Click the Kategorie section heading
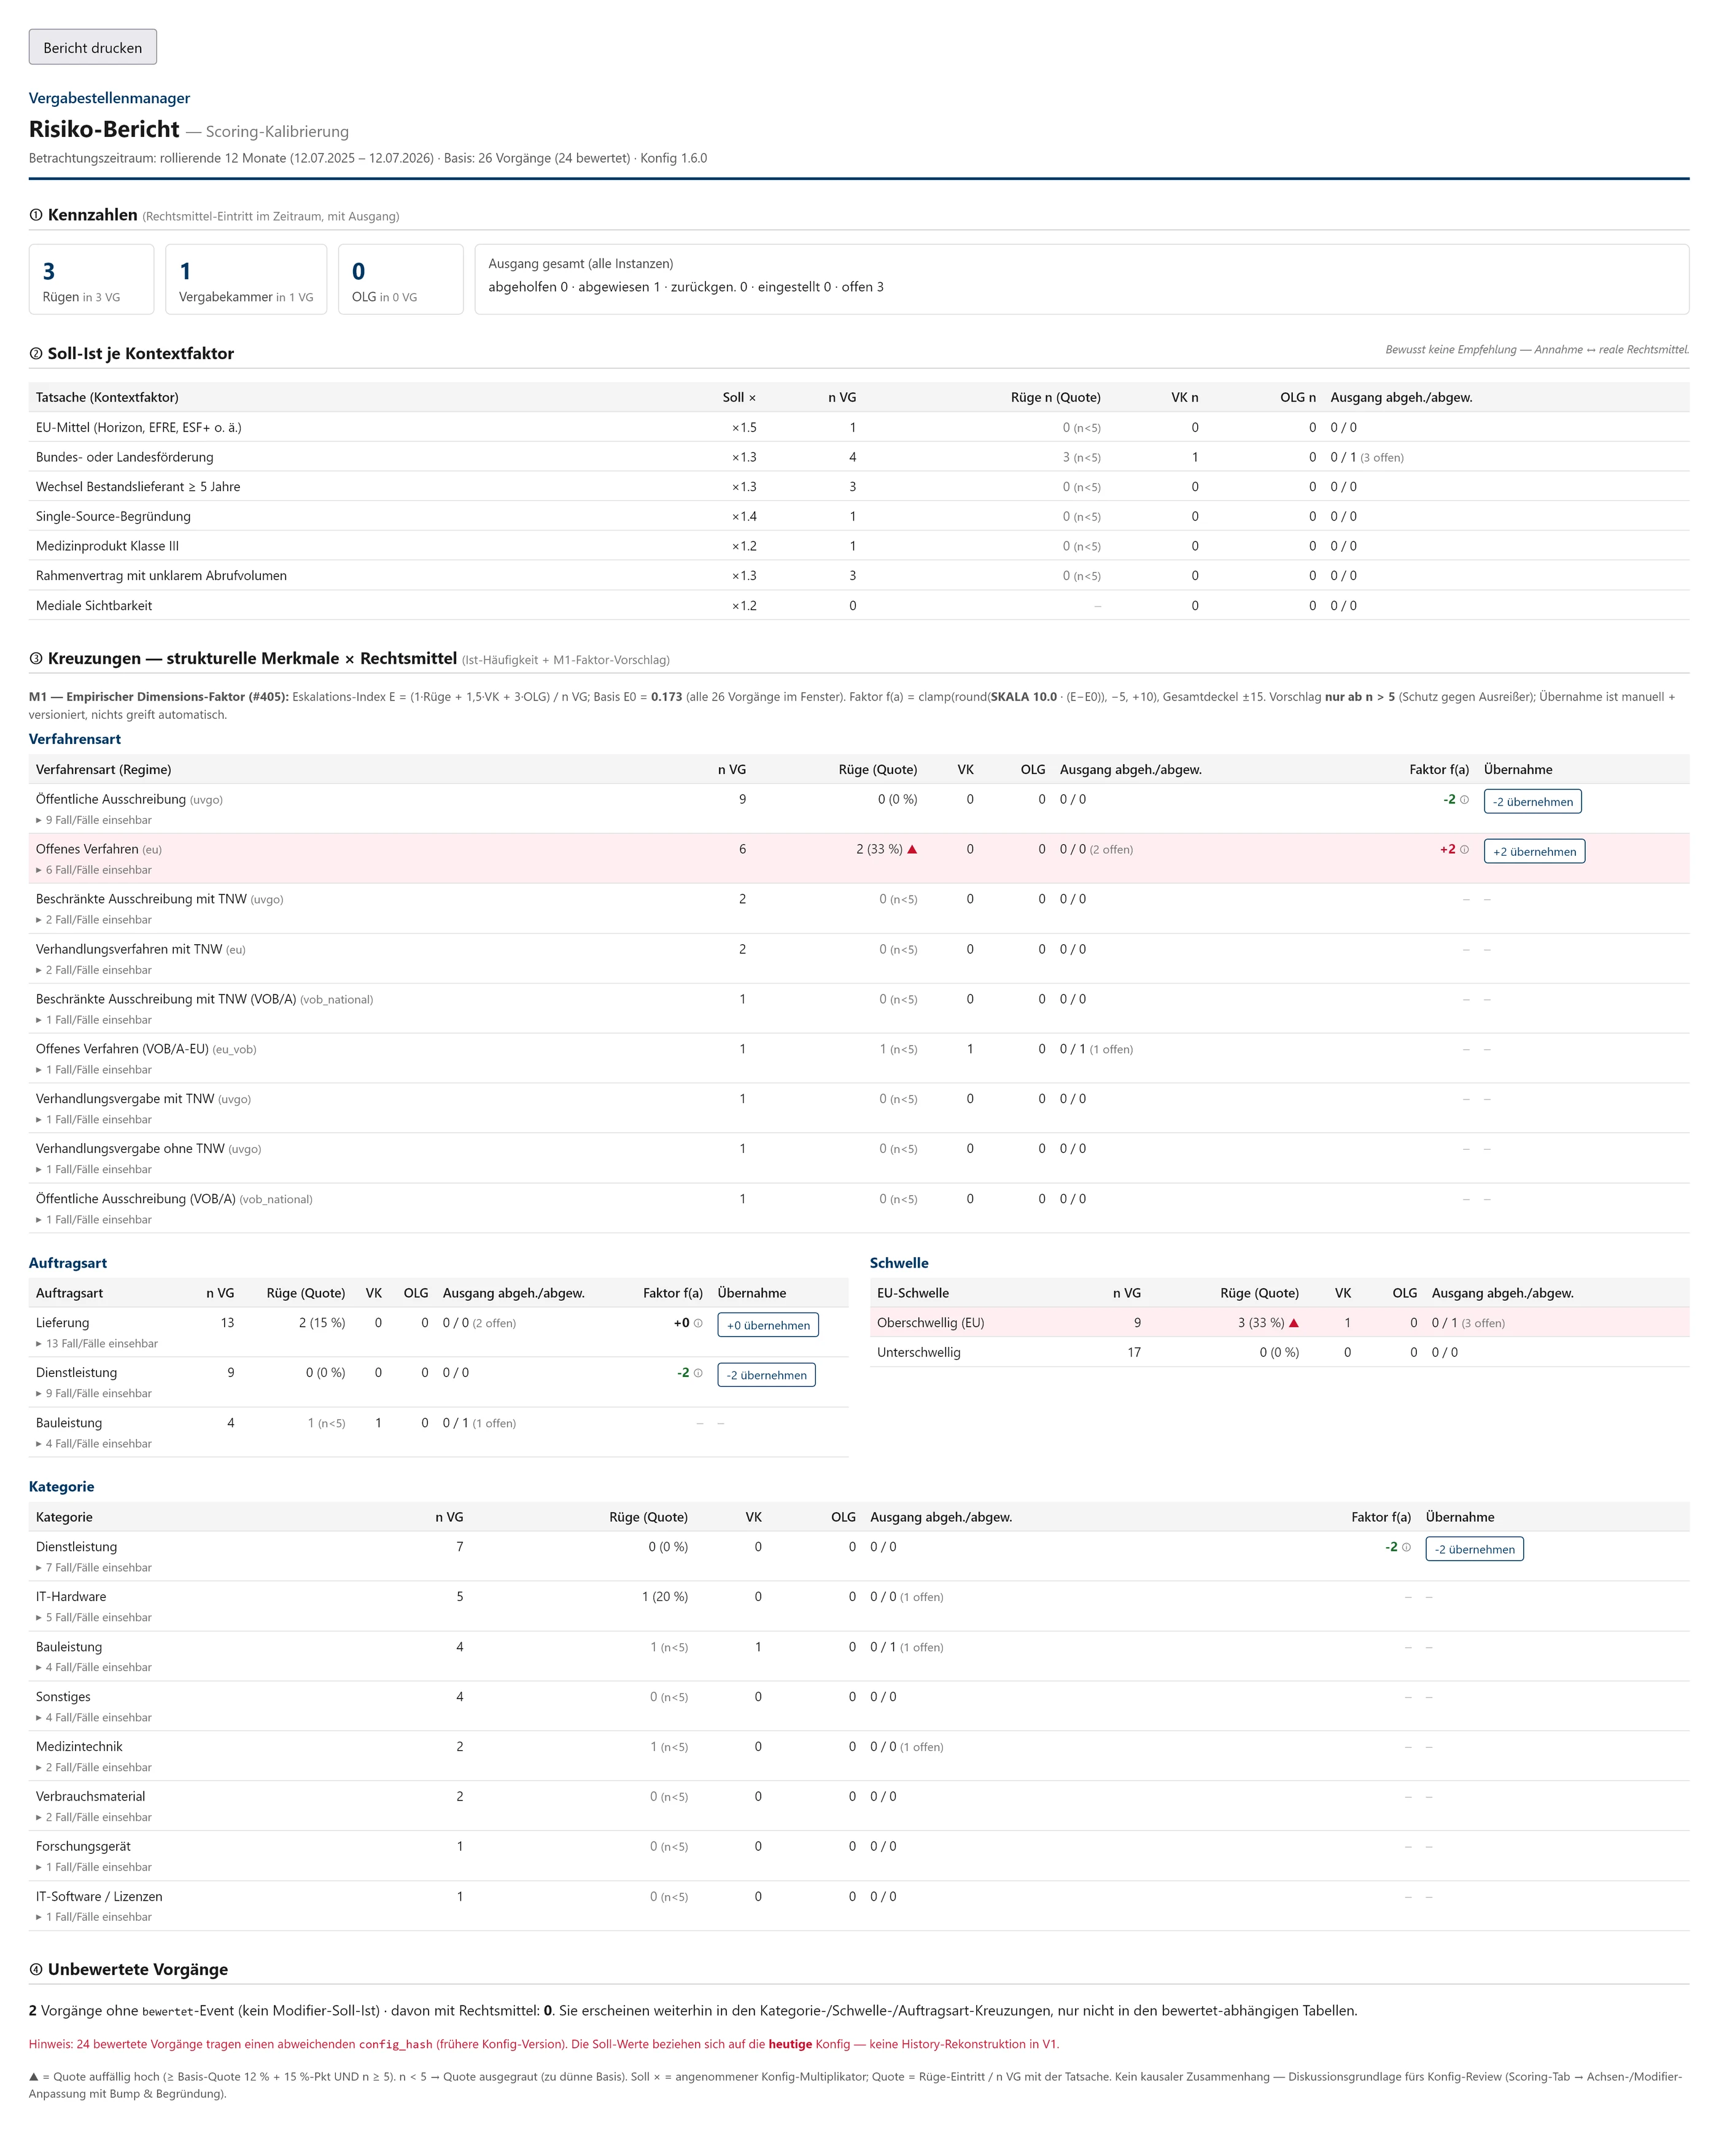Viewport: 1719px width, 2156px height. click(62, 1487)
